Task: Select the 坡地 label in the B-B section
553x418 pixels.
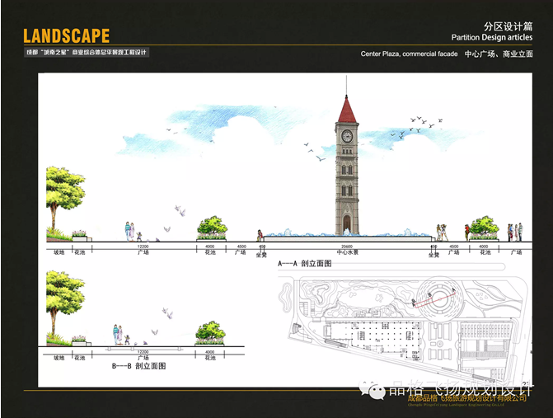Action: [x=59, y=358]
